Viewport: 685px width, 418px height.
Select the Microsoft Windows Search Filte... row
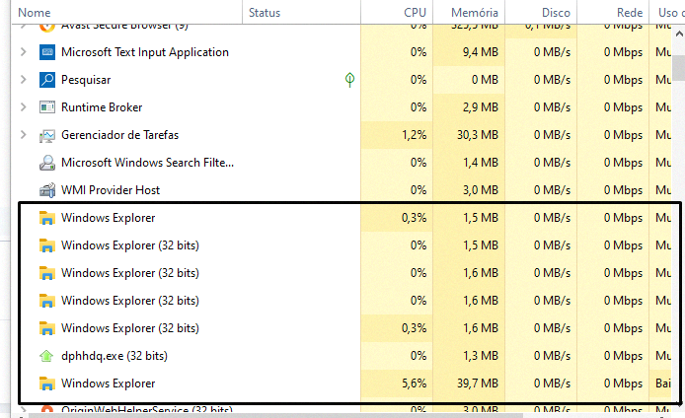click(342, 163)
